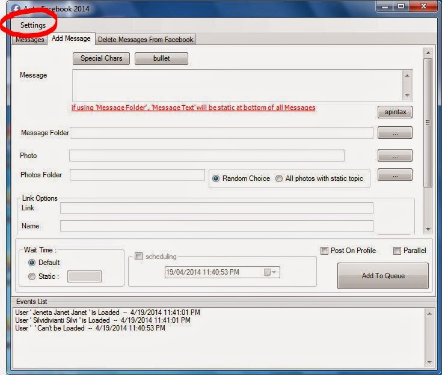Open the Settings menu
Image resolution: width=442 pixels, height=375 pixels.
[x=33, y=25]
